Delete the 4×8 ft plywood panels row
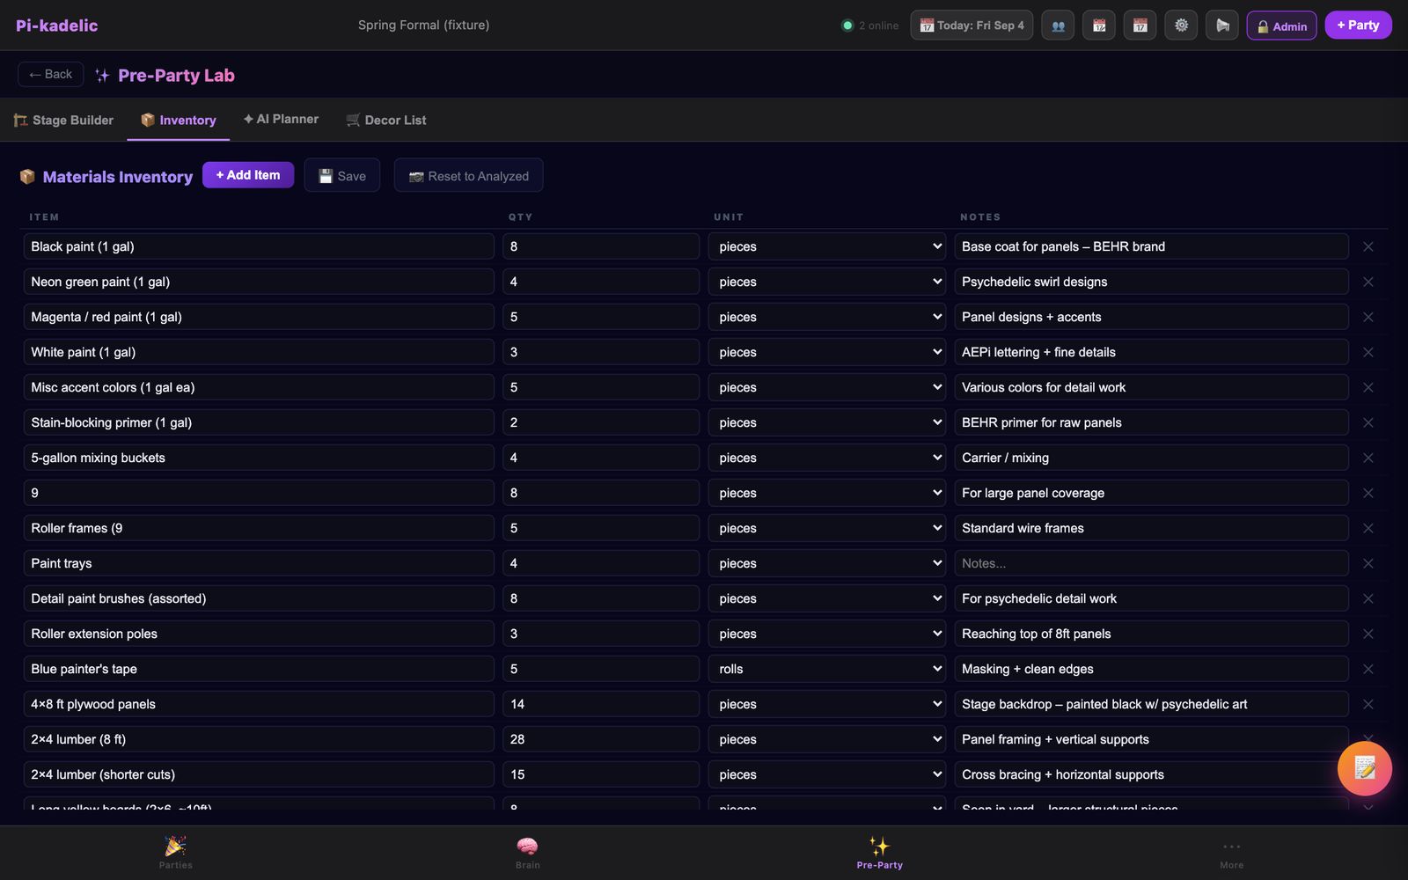Image resolution: width=1408 pixels, height=880 pixels. (x=1368, y=704)
